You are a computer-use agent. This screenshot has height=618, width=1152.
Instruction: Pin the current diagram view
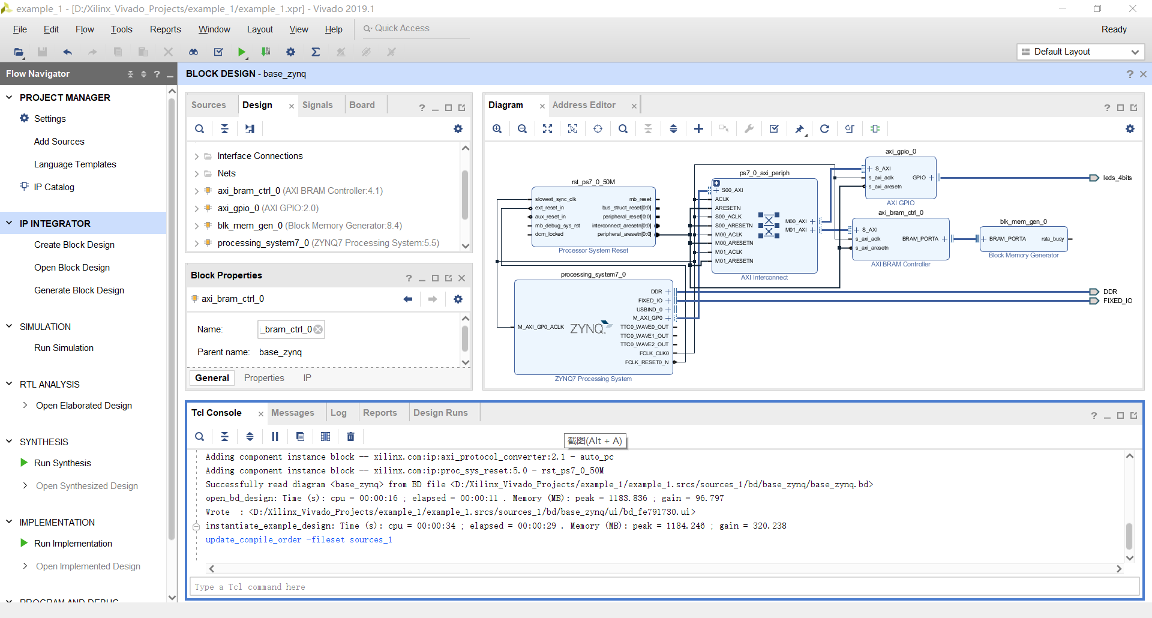tap(800, 128)
